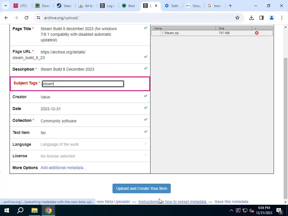Switch to the Steam tab

[64, 6]
